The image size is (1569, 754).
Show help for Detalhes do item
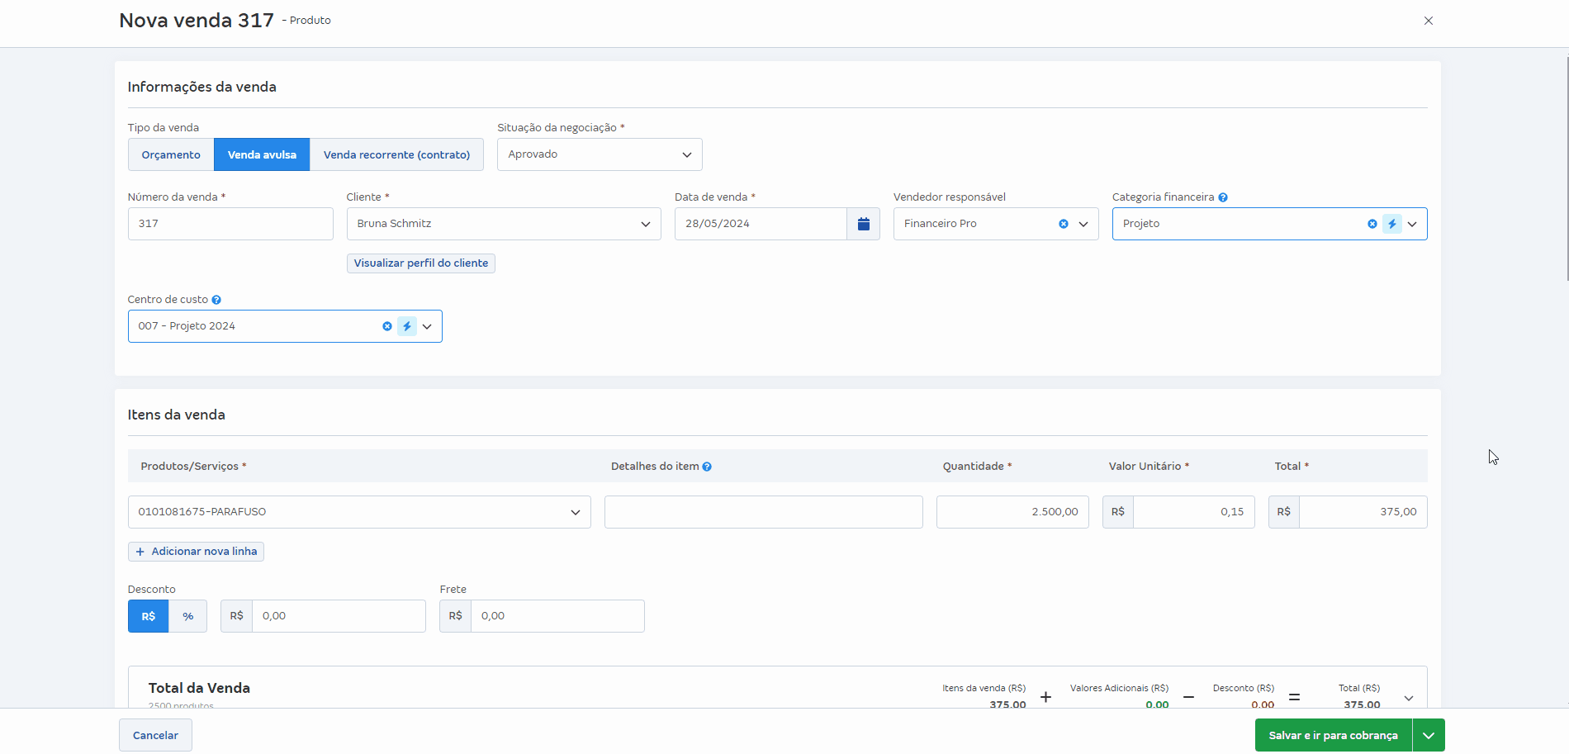(x=707, y=467)
